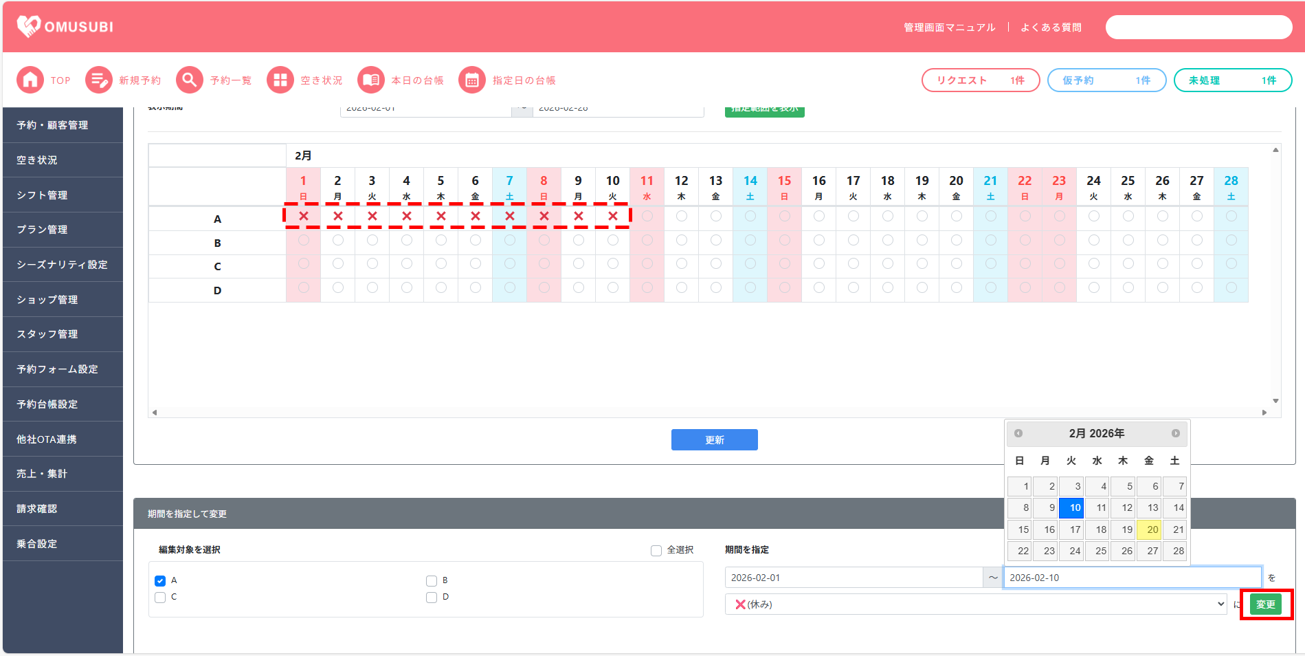Go to previous month in datepicker
The height and width of the screenshot is (656, 1305).
click(1018, 433)
